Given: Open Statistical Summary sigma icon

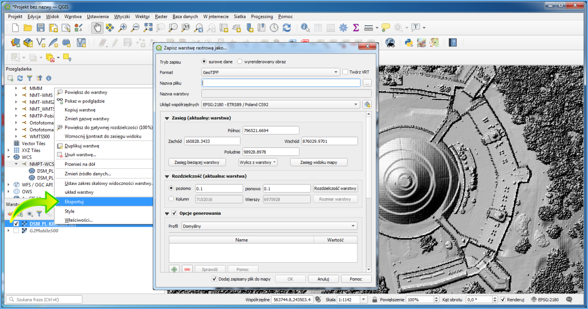Looking at the screenshot, I should coord(356,28).
